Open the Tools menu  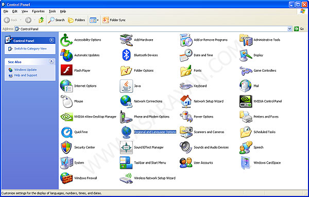(52, 11)
